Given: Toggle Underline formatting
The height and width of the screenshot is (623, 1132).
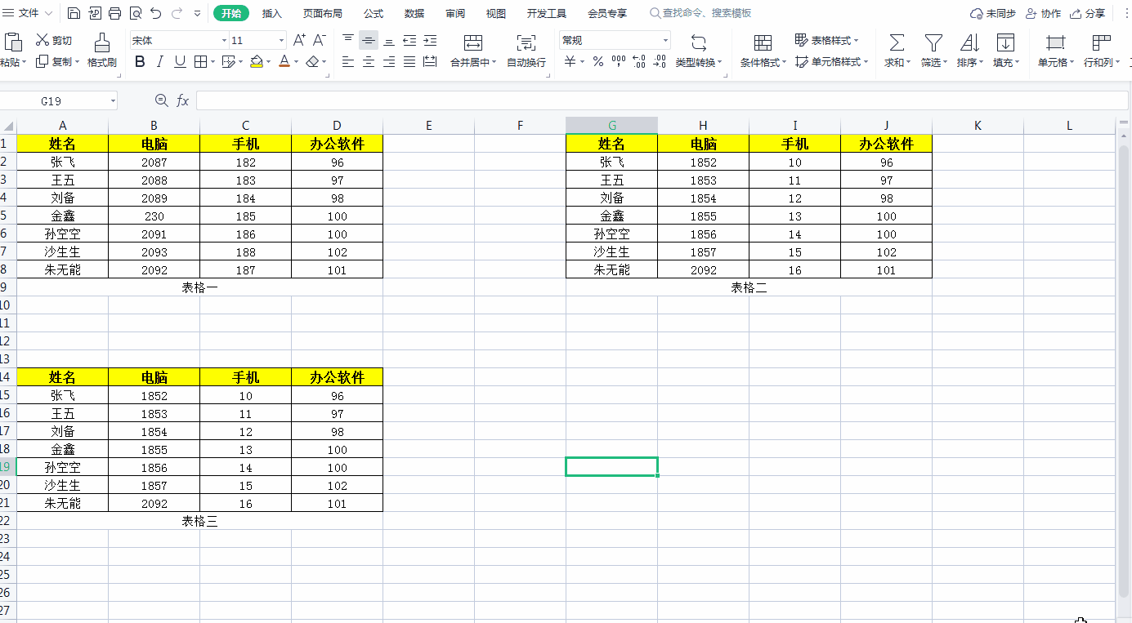Looking at the screenshot, I should click(180, 61).
